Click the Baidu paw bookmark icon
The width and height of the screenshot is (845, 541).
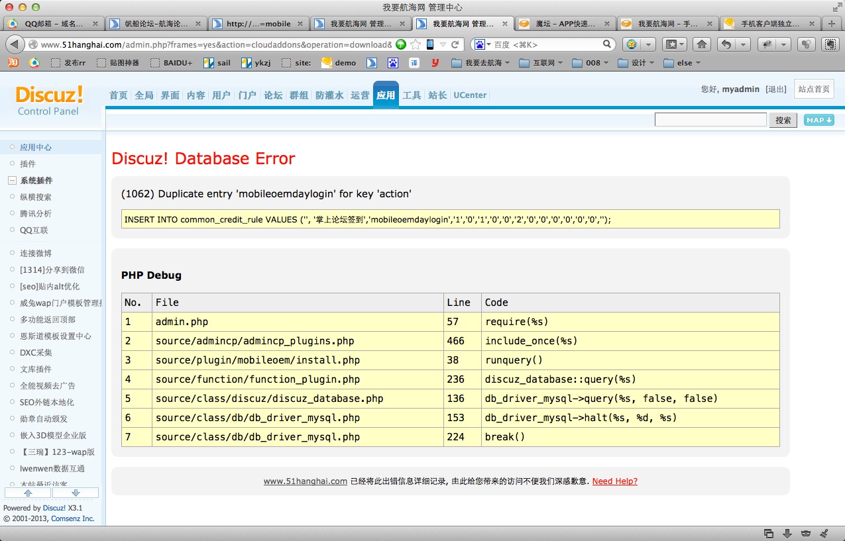click(x=393, y=63)
